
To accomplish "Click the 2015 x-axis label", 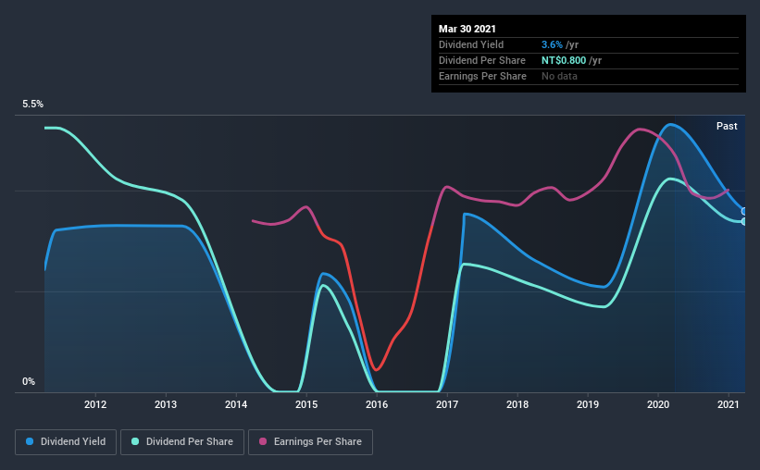I will click(306, 404).
